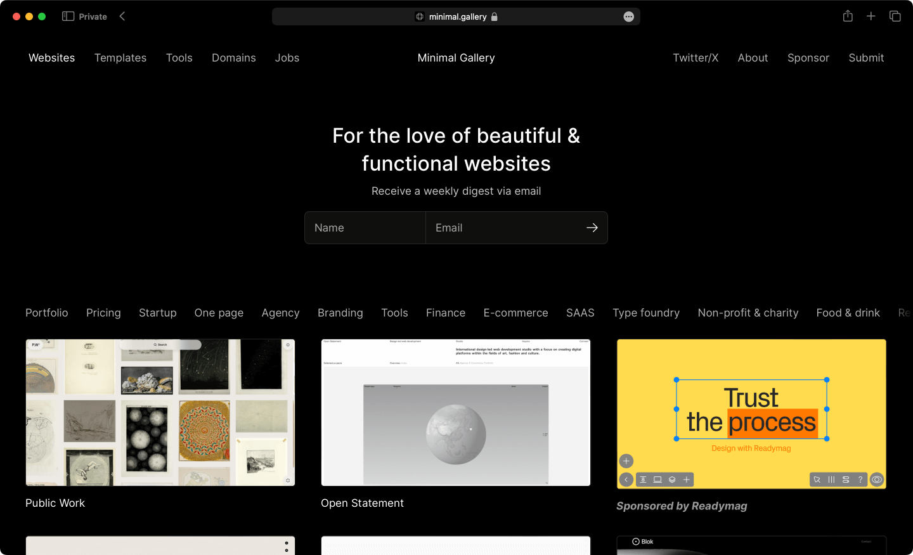Click into the Name input field

tap(365, 228)
